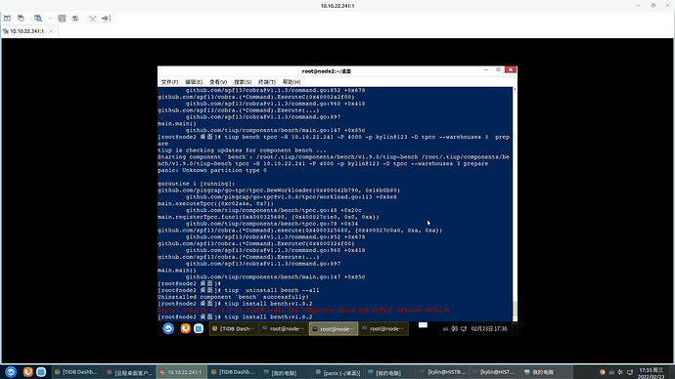Click the remote clock showing 02月23日 17:36
The height and width of the screenshot is (379, 675).
click(489, 329)
